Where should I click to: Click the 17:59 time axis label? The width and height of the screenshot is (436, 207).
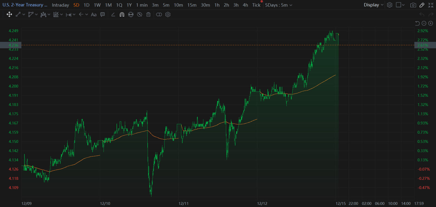click(x=419, y=203)
